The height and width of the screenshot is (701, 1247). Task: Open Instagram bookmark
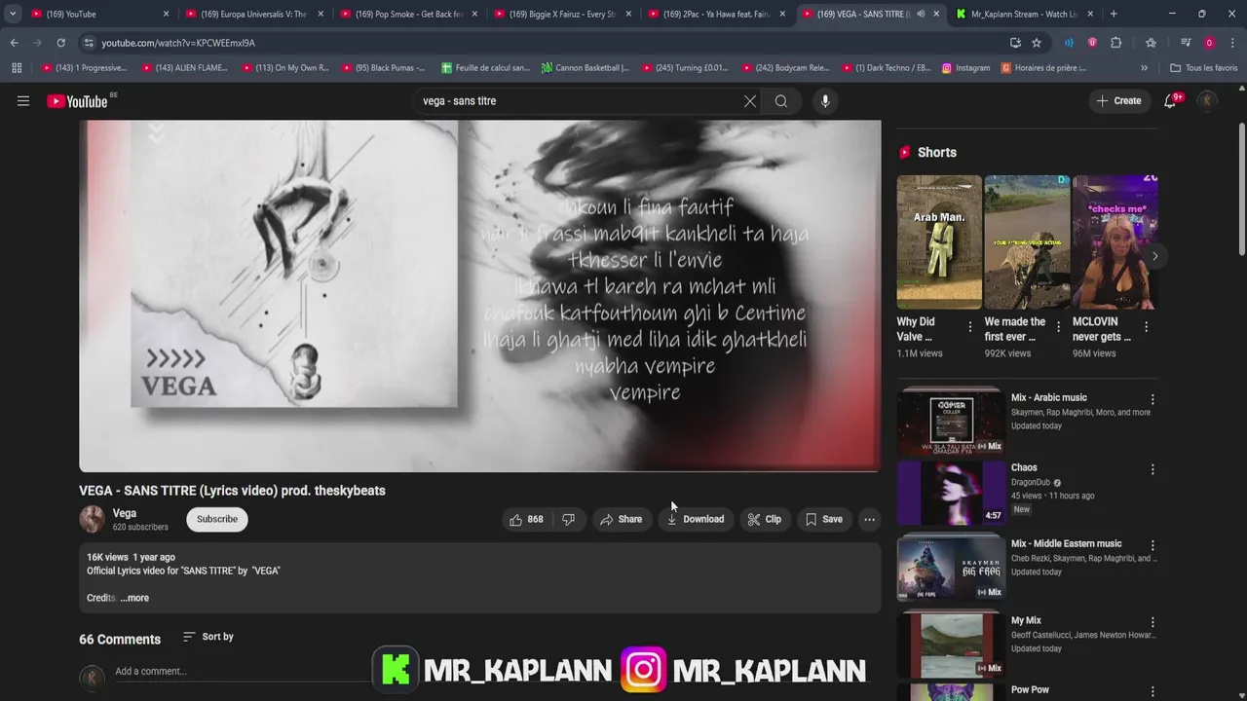[x=965, y=68]
